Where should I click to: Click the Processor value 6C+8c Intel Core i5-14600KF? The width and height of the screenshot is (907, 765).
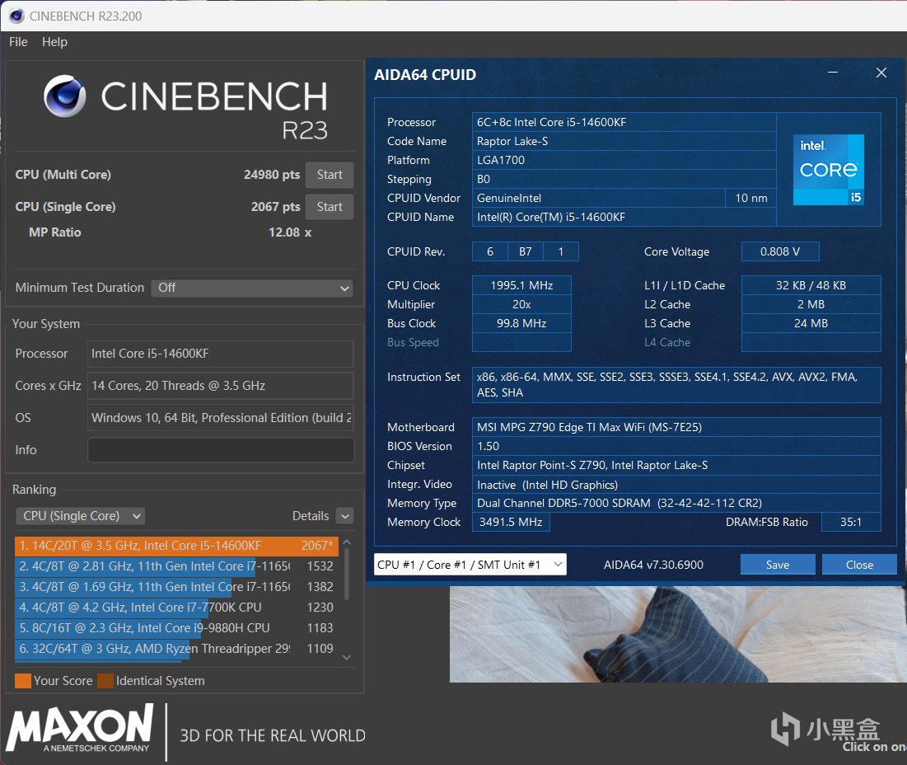[624, 122]
